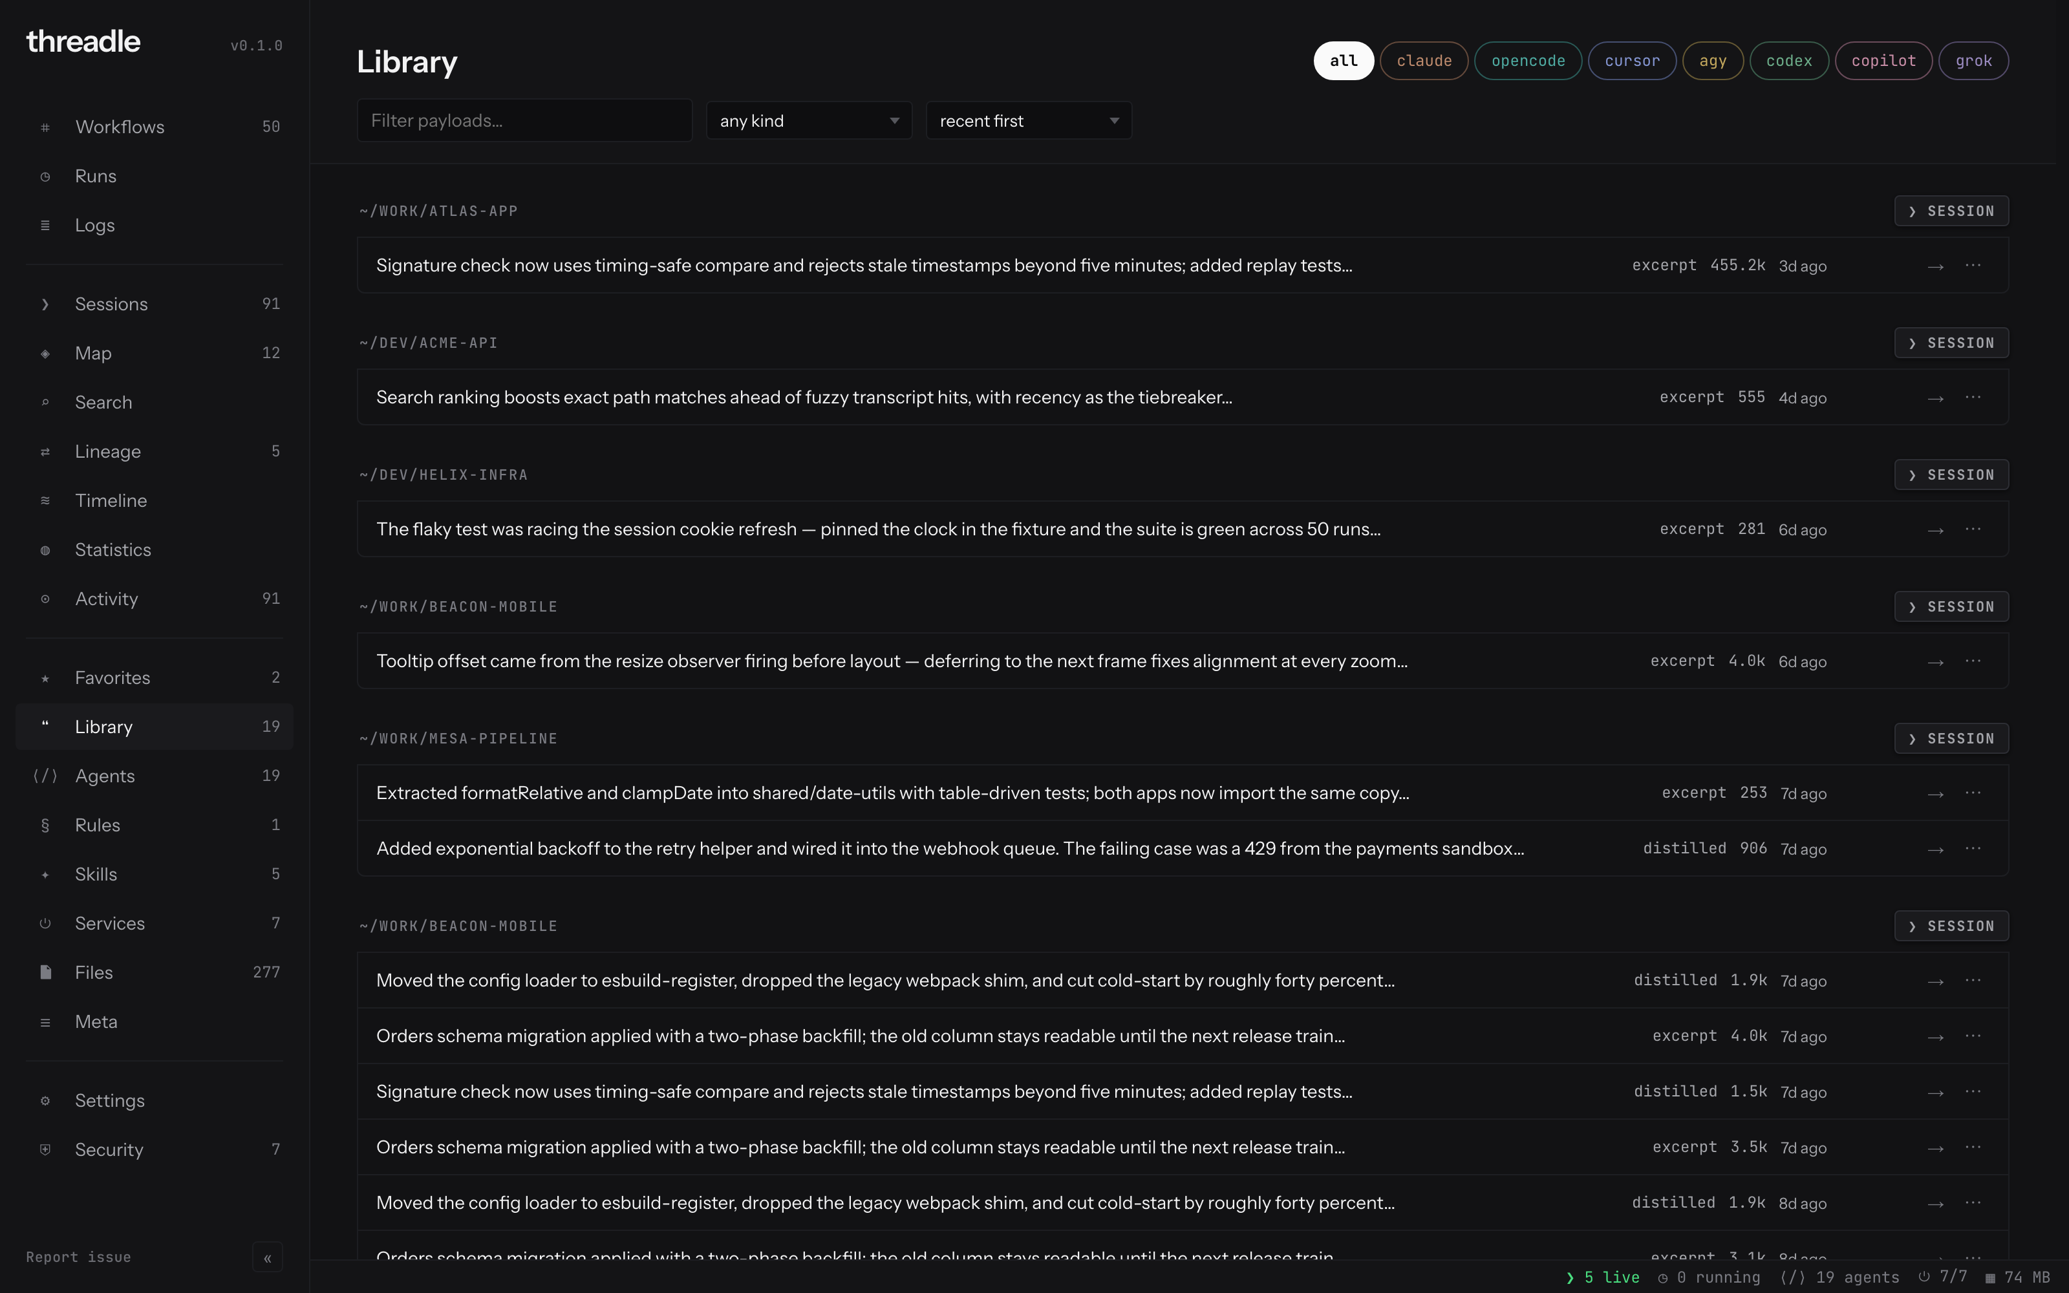2069x1293 pixels.
Task: Click the threadle logo
Action: coord(83,41)
